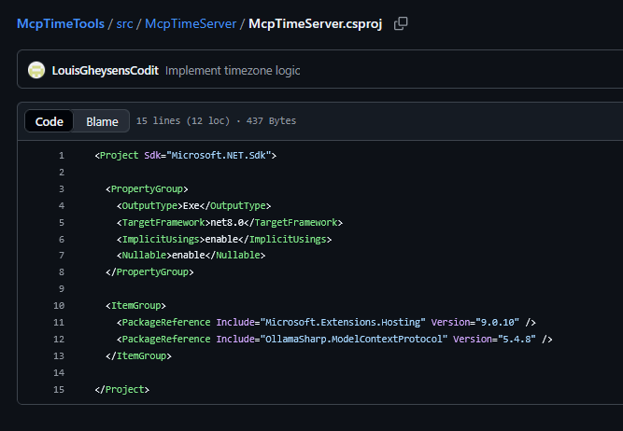Click line number 15 in the gutter
Image resolution: width=623 pixels, height=431 pixels.
click(59, 389)
